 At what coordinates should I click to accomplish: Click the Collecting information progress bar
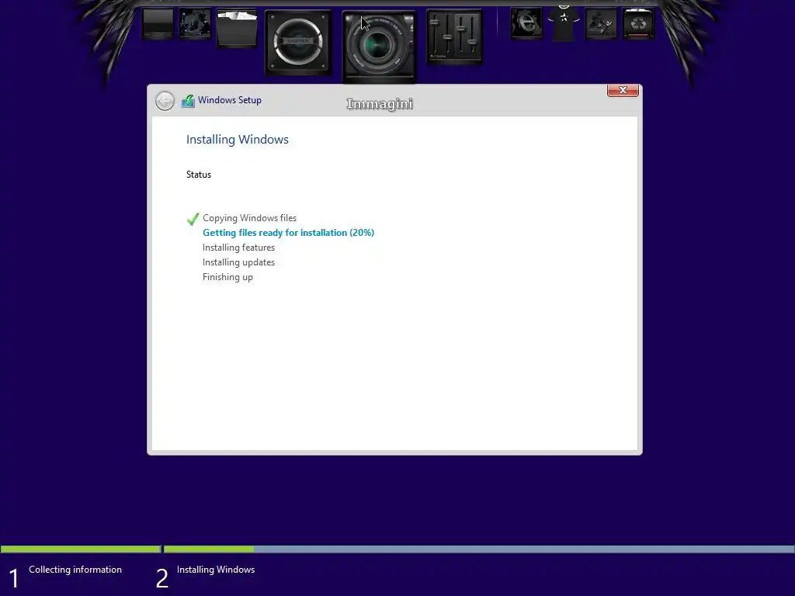coord(81,549)
